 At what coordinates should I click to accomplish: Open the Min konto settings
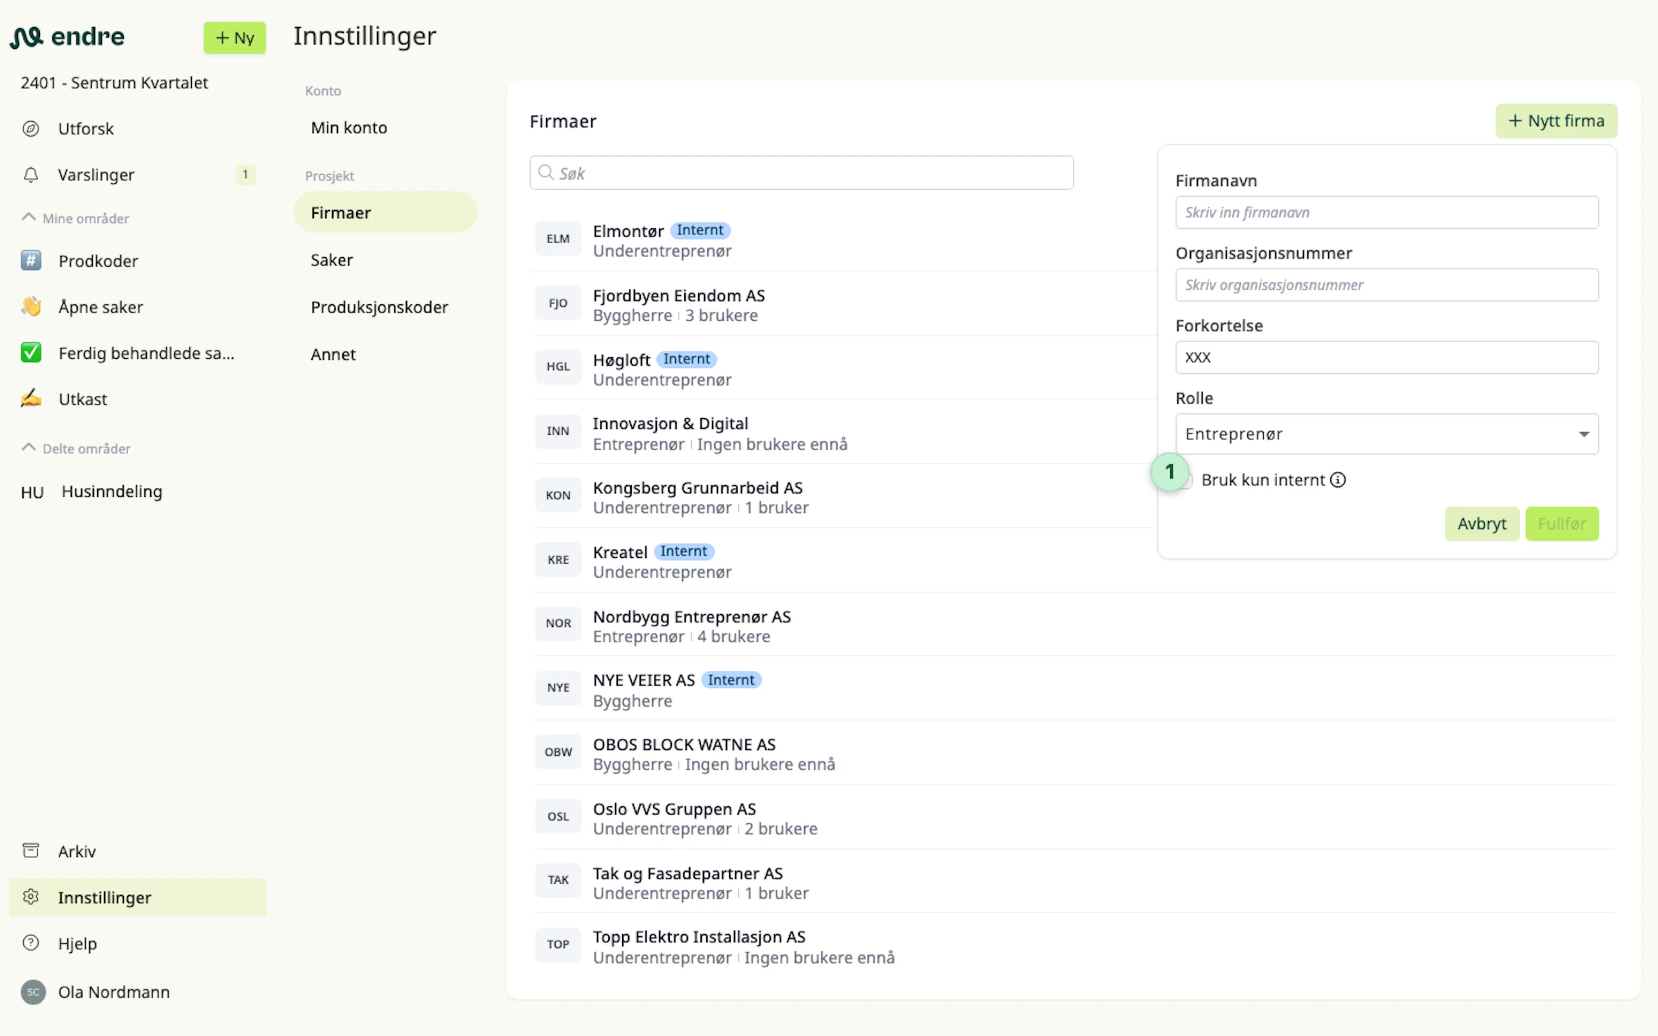[349, 127]
